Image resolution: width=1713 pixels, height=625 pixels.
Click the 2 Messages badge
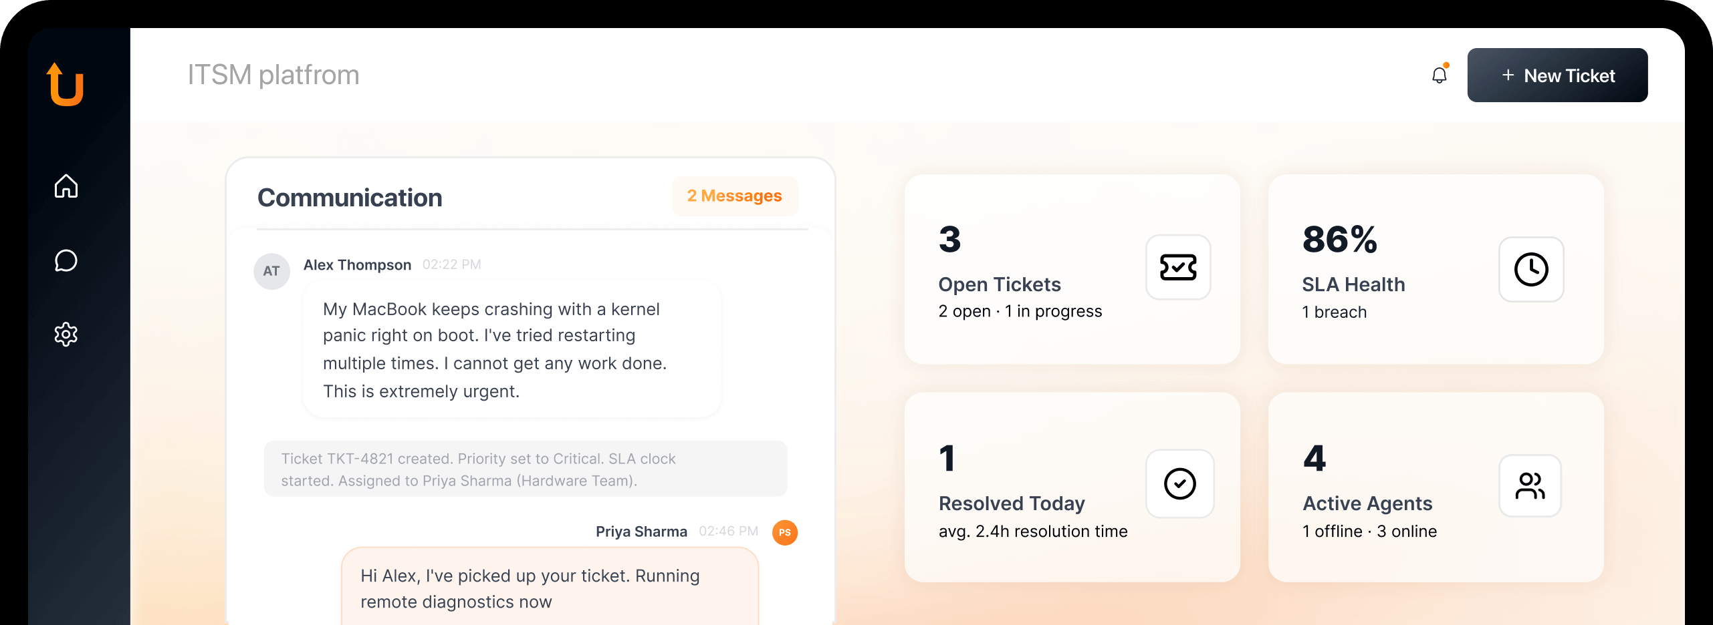[734, 196]
